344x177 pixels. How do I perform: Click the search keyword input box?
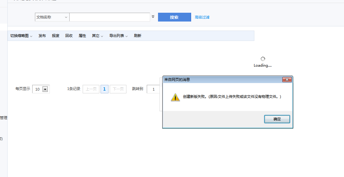tap(110, 17)
